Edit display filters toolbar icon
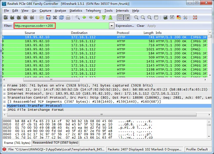 (172, 17)
